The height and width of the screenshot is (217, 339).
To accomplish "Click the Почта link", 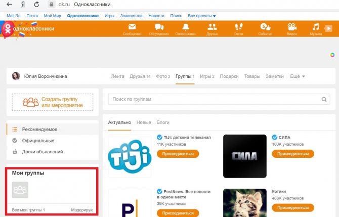I will [32, 16].
